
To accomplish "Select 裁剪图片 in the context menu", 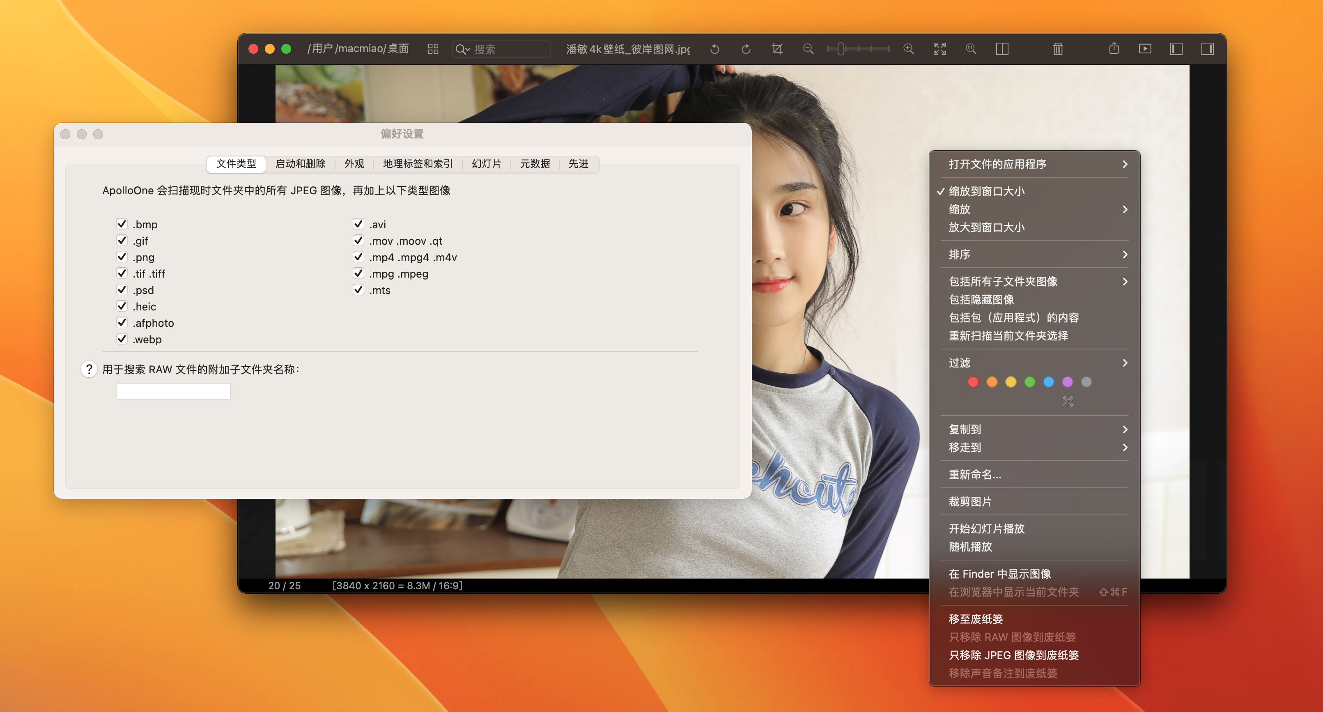I will click(970, 501).
